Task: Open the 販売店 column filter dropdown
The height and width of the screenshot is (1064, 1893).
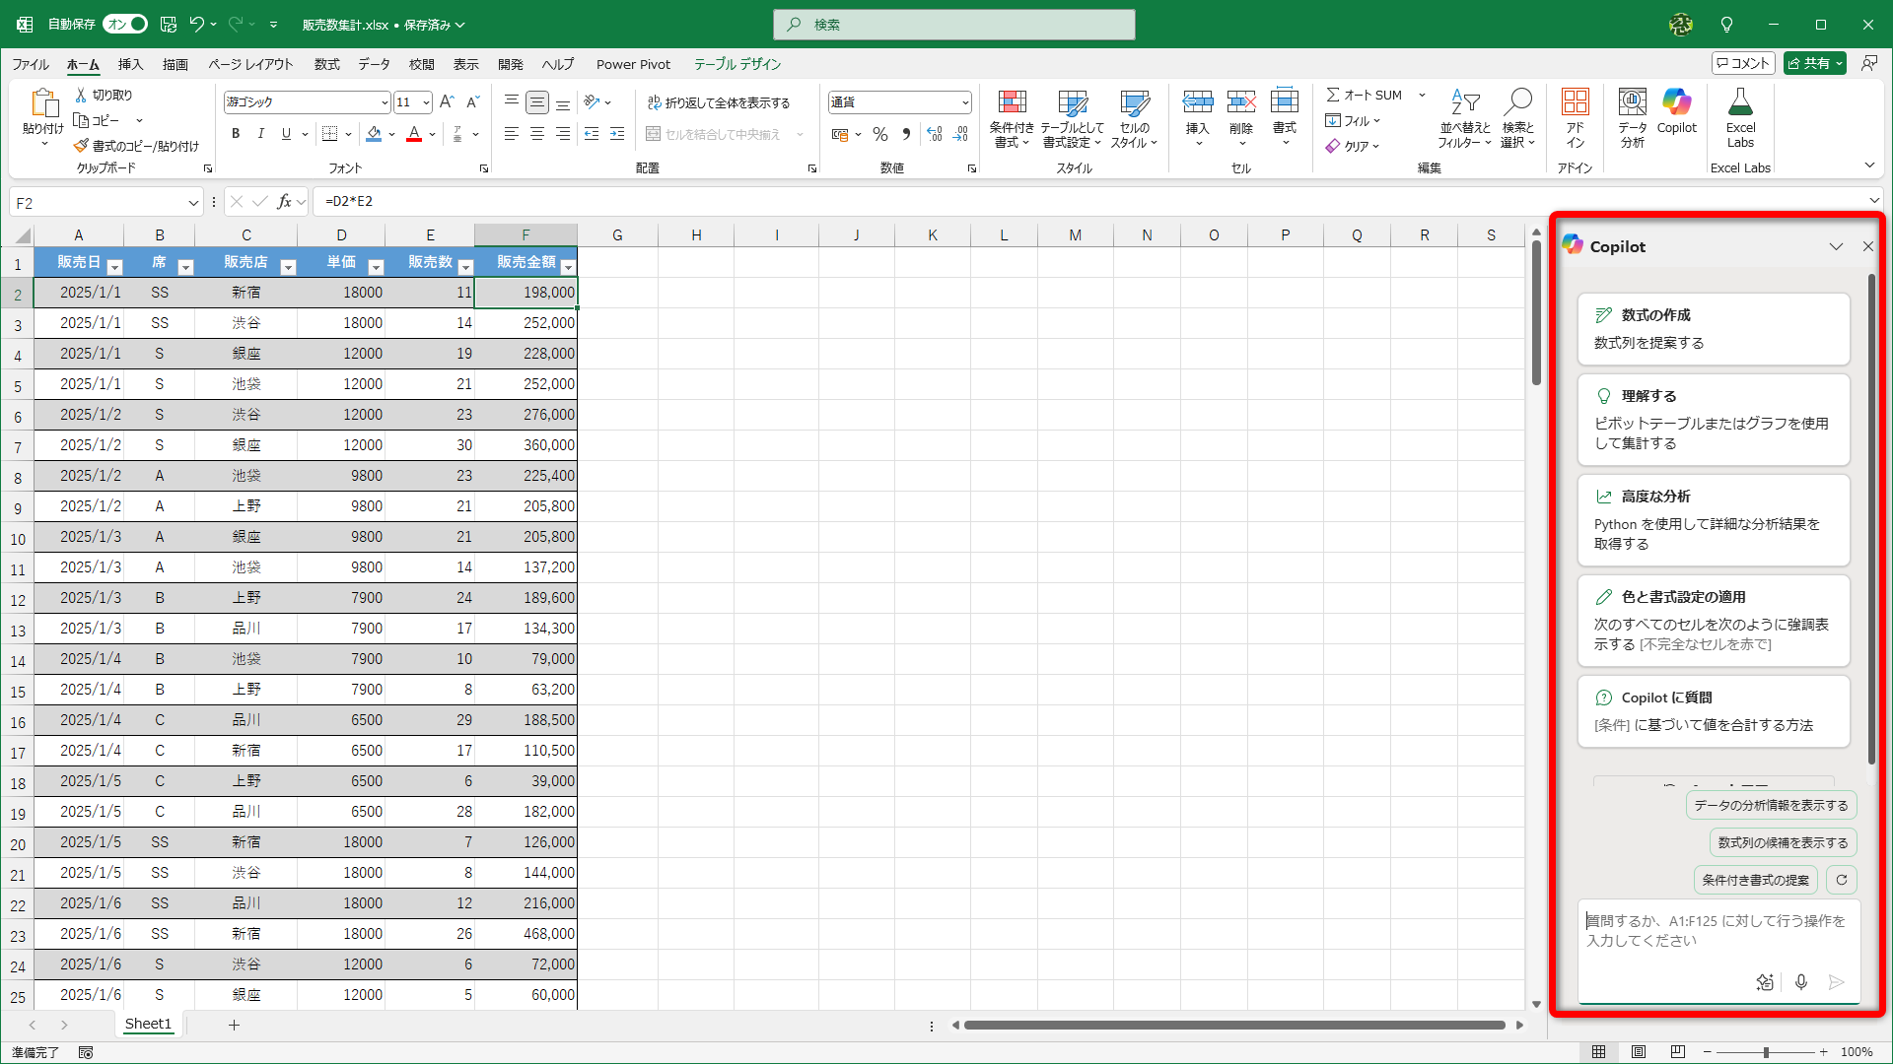Action: click(288, 267)
